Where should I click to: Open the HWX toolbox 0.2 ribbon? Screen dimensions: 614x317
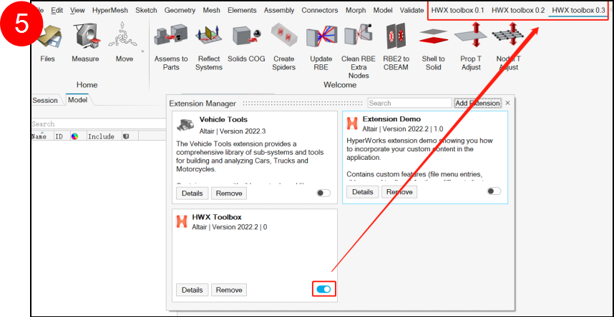(518, 11)
